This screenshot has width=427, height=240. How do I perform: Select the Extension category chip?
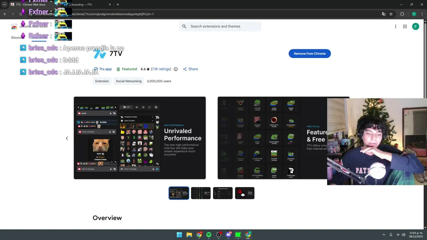point(102,81)
